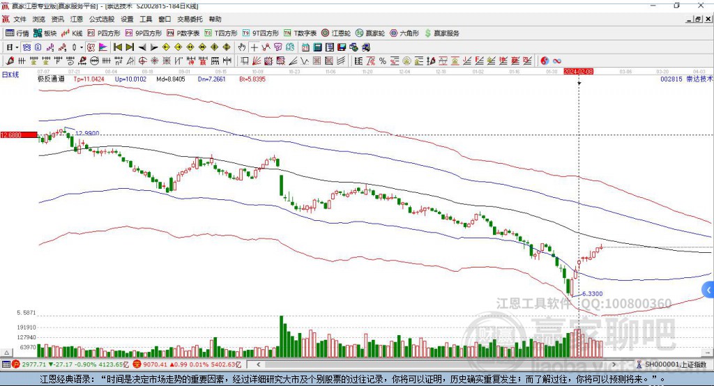The width and height of the screenshot is (714, 386).
Task: Click the red-blue yin-yang icon
Action: pyautogui.click(x=545, y=61)
